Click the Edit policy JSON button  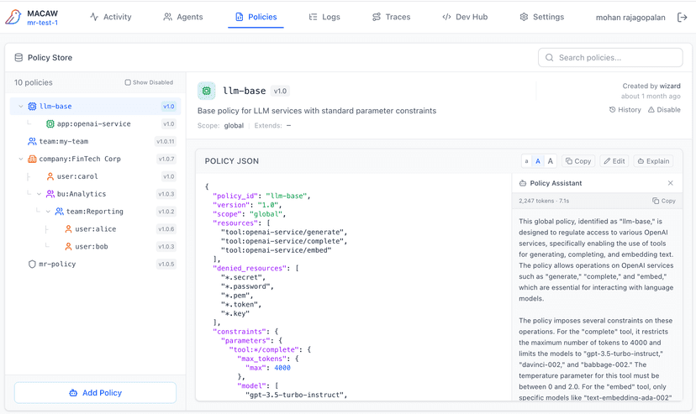[614, 161]
